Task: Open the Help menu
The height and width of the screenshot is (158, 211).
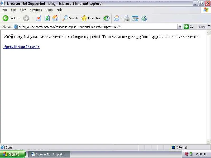Action: 60,10
